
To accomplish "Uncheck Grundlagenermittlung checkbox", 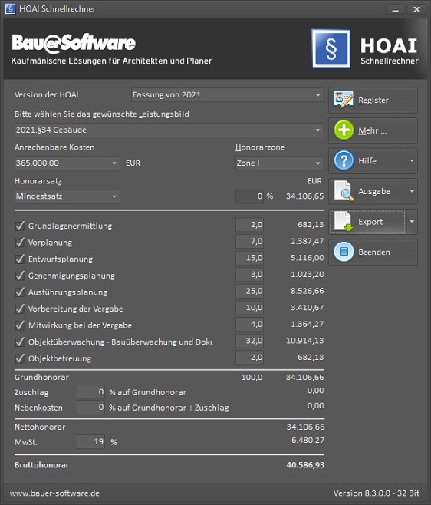I will click(x=20, y=226).
